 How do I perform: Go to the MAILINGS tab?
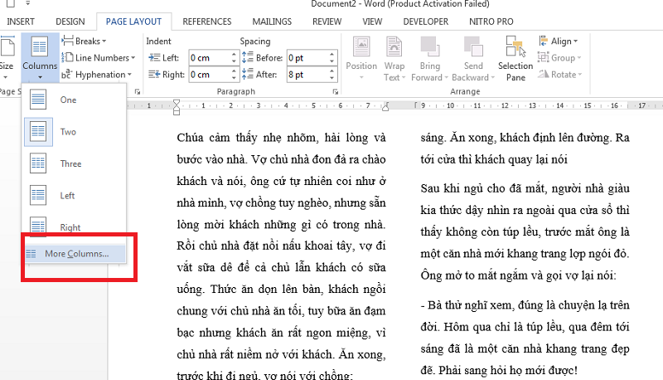click(x=272, y=22)
